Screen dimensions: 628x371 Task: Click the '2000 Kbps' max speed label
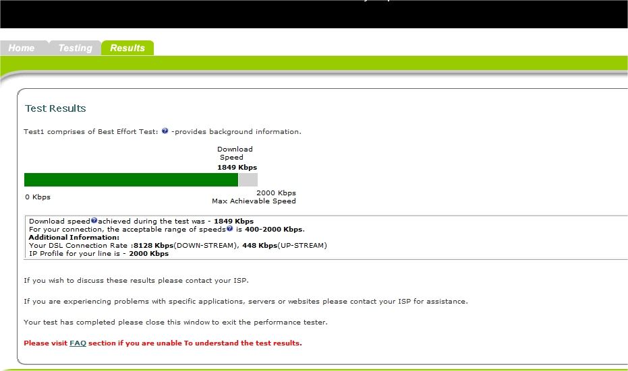click(x=276, y=193)
